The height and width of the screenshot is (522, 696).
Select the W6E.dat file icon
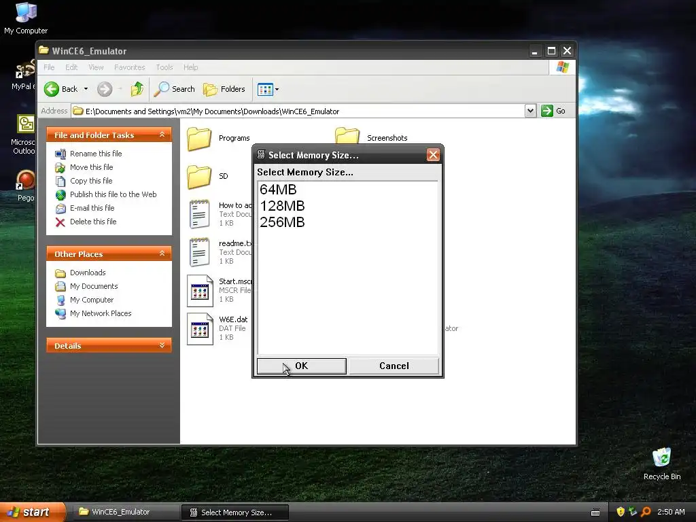point(200,329)
